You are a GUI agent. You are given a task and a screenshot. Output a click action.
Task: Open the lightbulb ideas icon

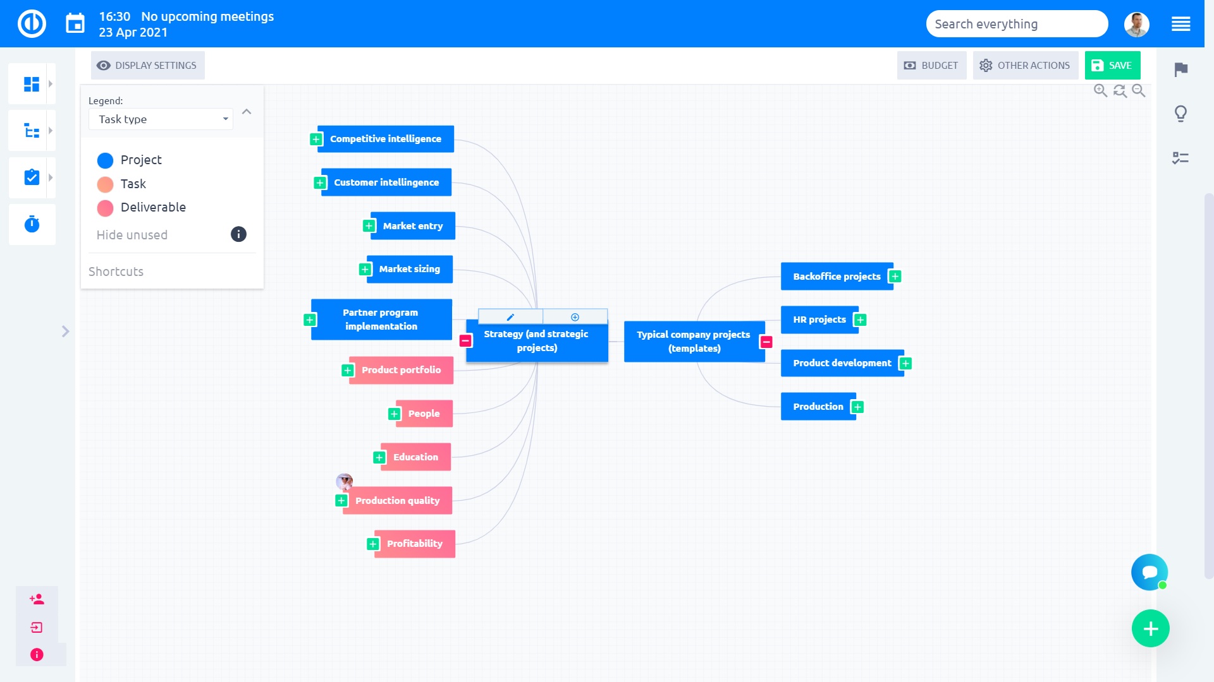click(1180, 114)
